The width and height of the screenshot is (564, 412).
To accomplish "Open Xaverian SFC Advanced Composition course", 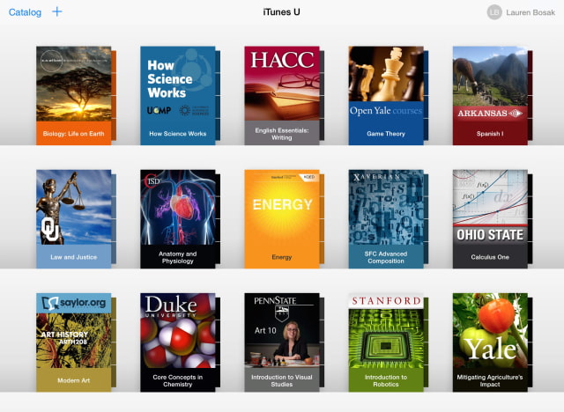I will [386, 219].
